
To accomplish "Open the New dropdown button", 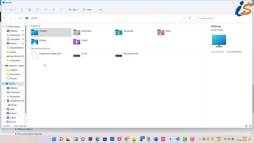I will pyautogui.click(x=10, y=10).
